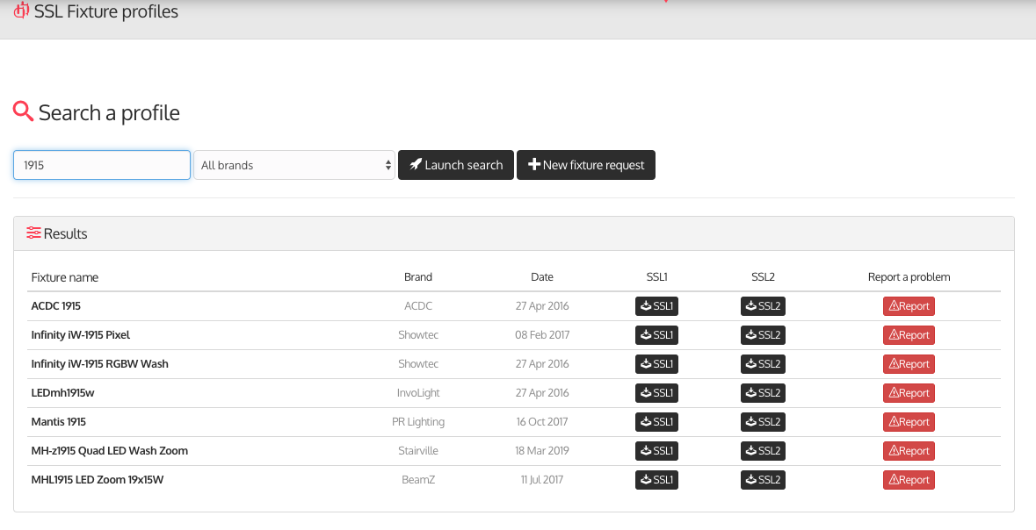Click the Results panel sliders icon

coord(33,233)
